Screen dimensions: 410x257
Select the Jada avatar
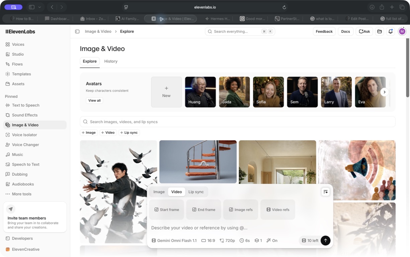click(x=234, y=92)
